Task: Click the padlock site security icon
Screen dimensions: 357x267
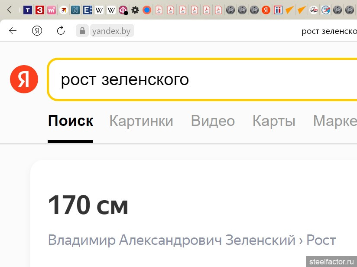Action: [x=82, y=30]
